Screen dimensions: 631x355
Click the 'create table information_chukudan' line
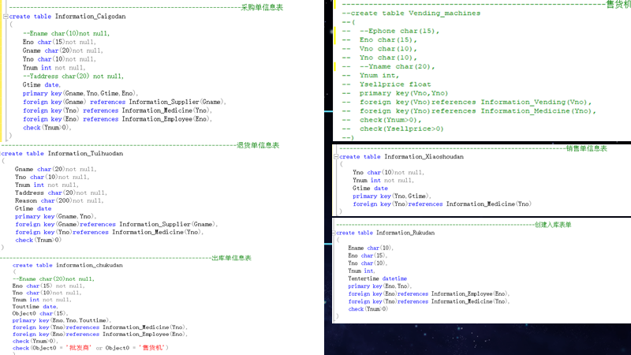(x=68, y=265)
